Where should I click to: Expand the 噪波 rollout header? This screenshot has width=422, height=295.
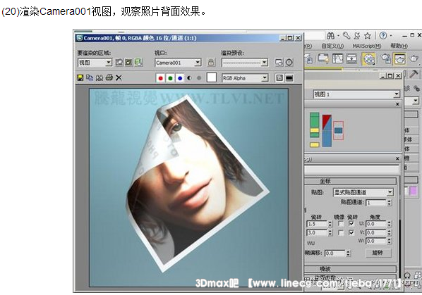click(x=350, y=268)
